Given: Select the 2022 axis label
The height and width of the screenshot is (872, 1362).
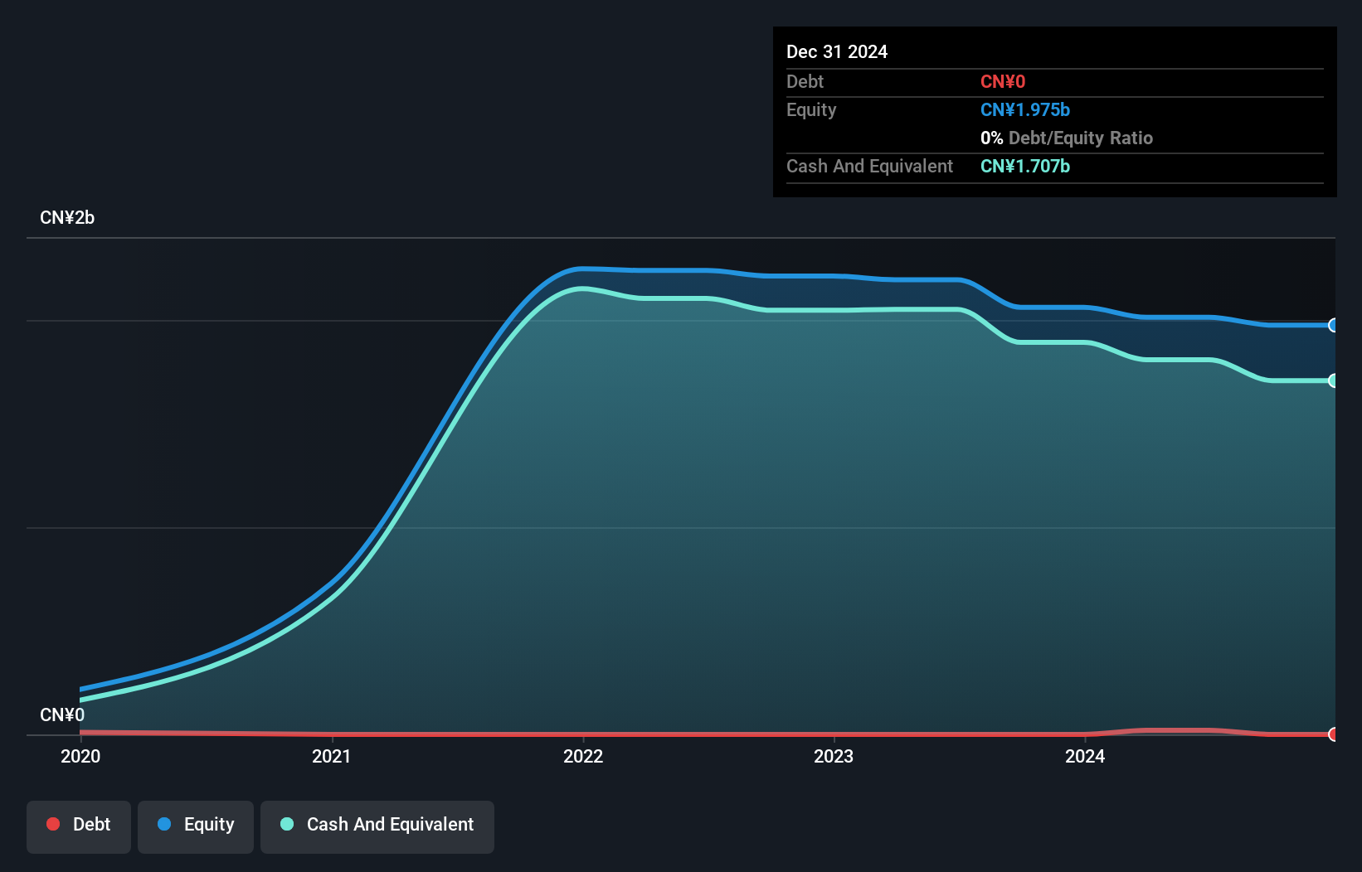Looking at the screenshot, I should (x=583, y=756).
